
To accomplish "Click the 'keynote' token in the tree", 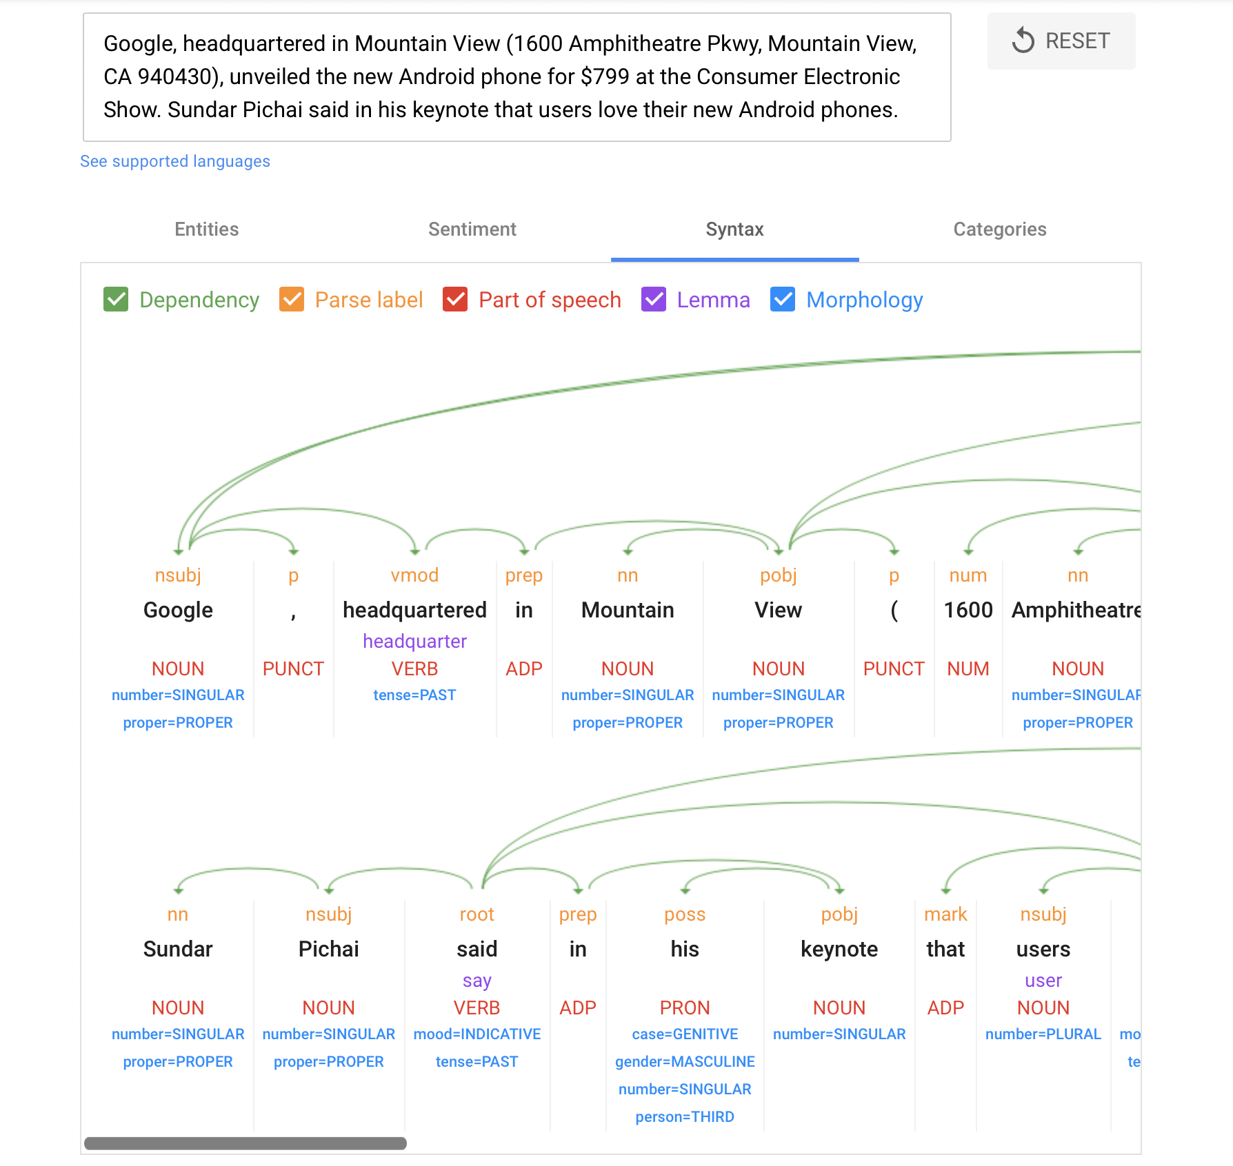I will [839, 950].
